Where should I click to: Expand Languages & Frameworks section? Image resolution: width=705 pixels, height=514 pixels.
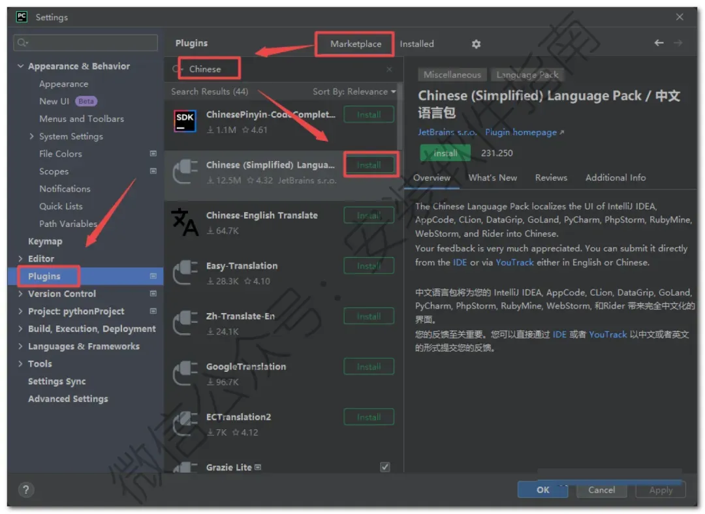[20, 346]
